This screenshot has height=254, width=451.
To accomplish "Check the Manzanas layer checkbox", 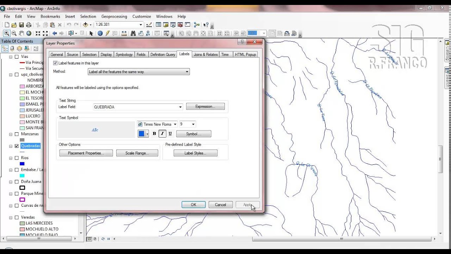I will 17,134.
